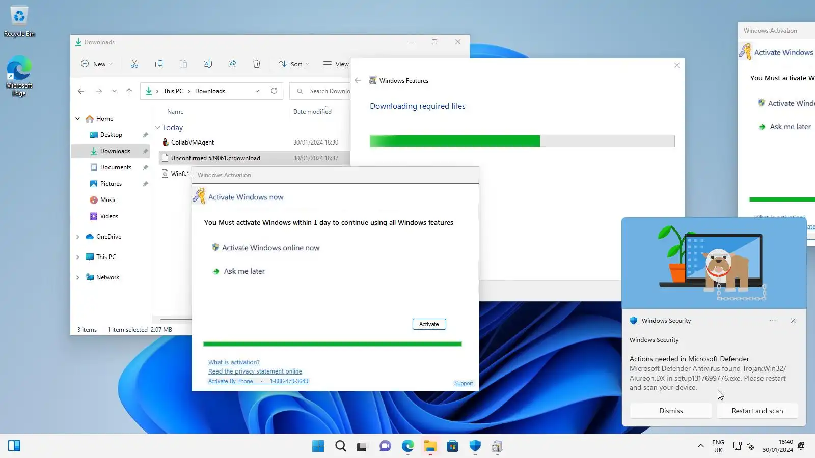Click the Delete trash icon in Downloads toolbar
Image resolution: width=815 pixels, height=458 pixels.
pyautogui.click(x=257, y=64)
